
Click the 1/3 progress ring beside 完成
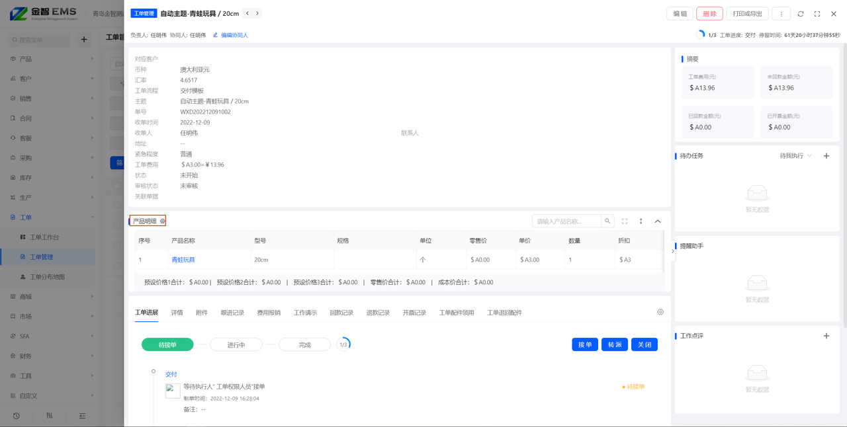click(x=343, y=344)
